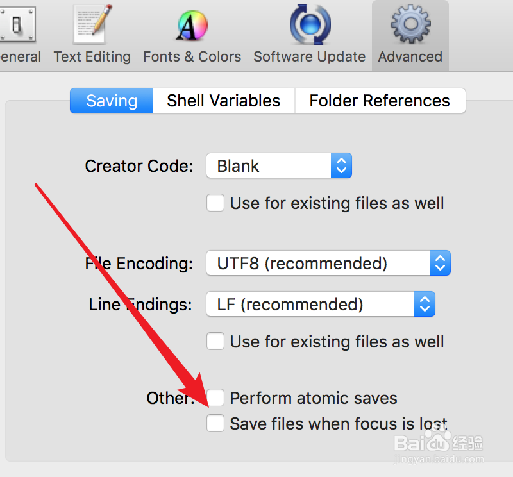The width and height of the screenshot is (513, 477).
Task: Enable creator code for existing files checkbox
Action: pyautogui.click(x=215, y=203)
